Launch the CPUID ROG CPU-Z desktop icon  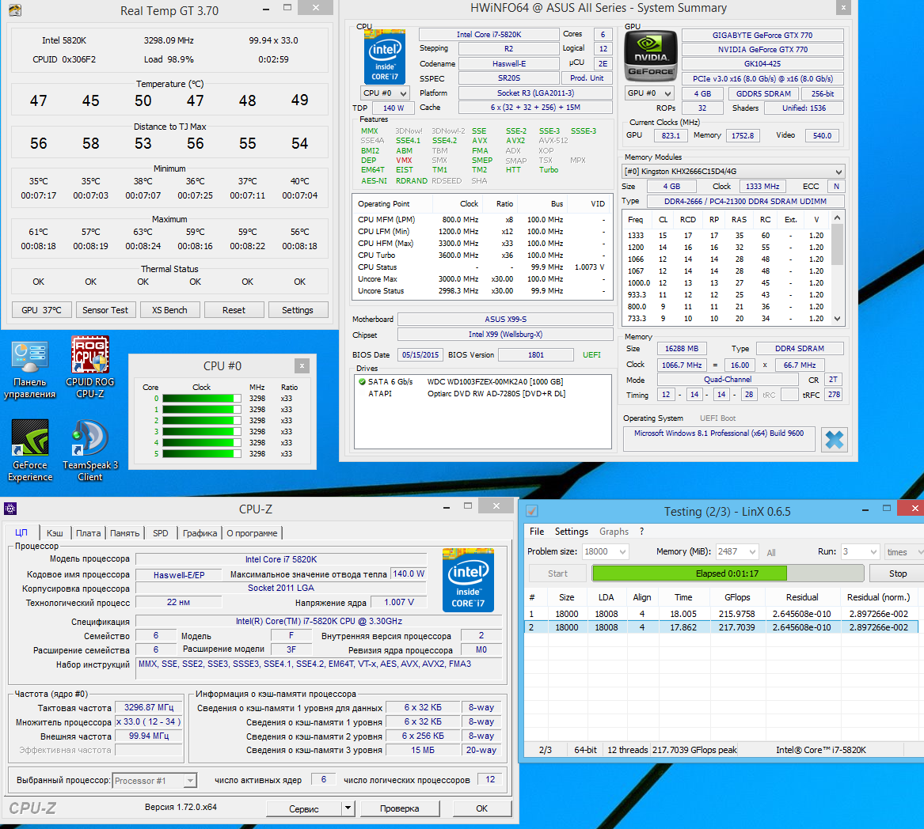click(x=89, y=368)
